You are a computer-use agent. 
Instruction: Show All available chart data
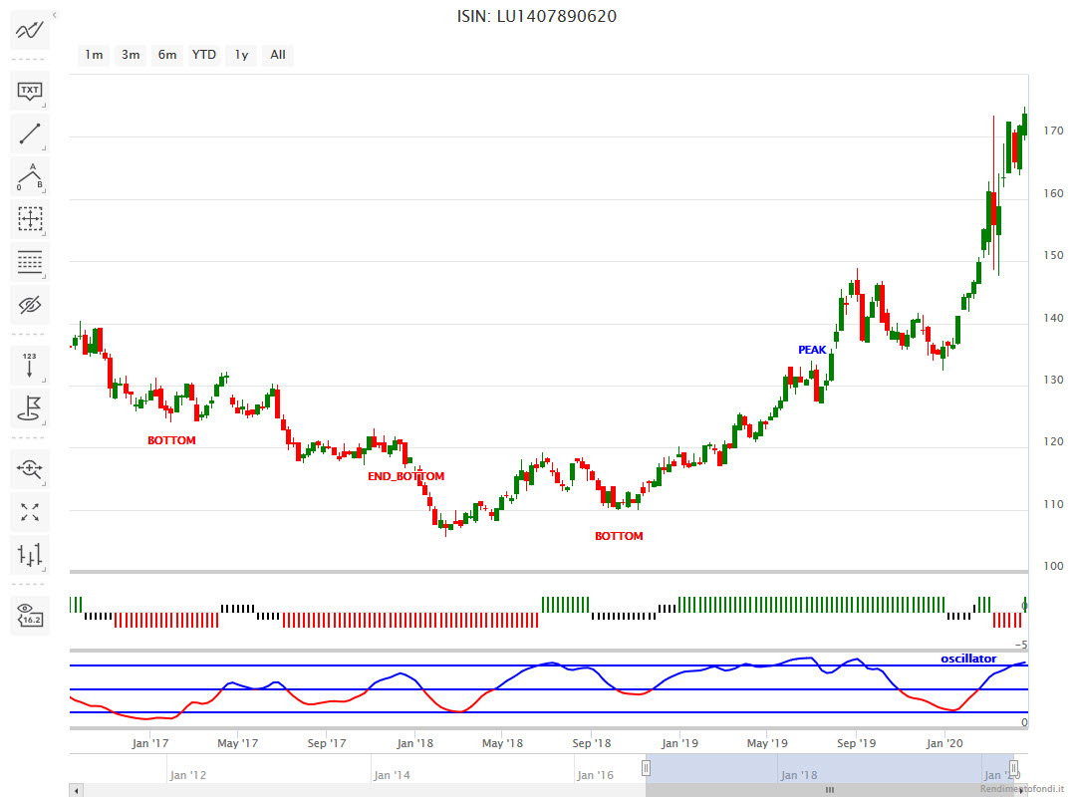[x=278, y=55]
